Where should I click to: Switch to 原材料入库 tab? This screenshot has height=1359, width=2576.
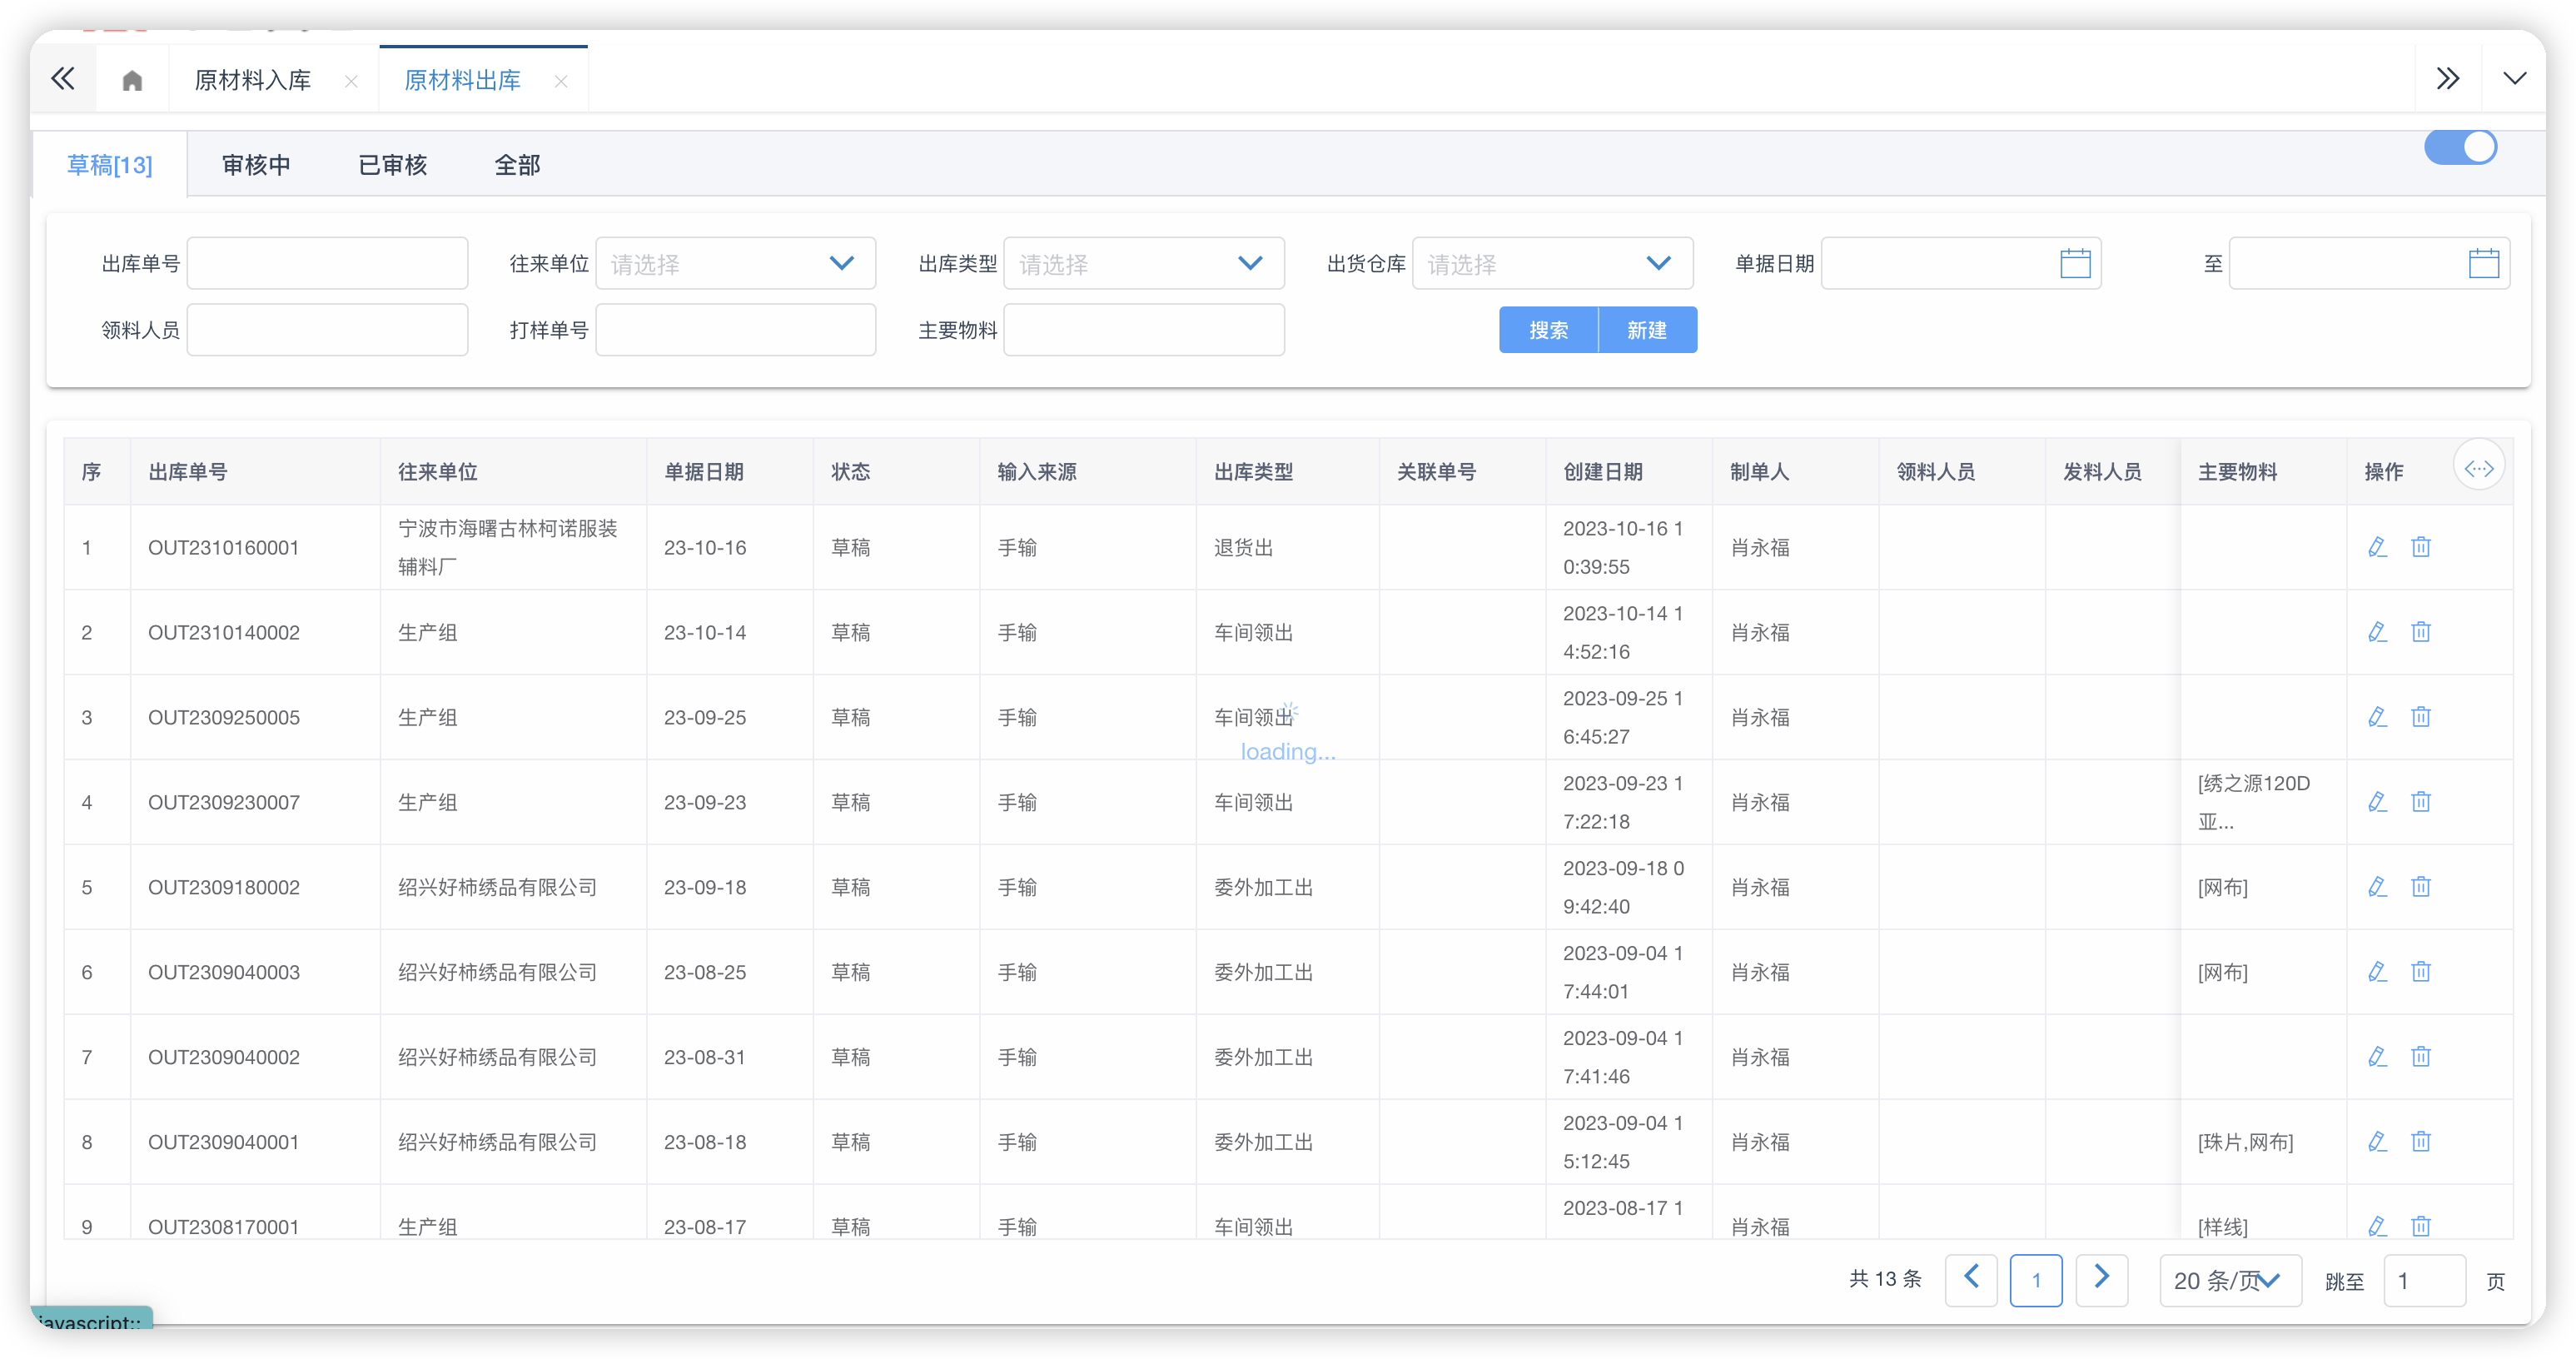(252, 80)
